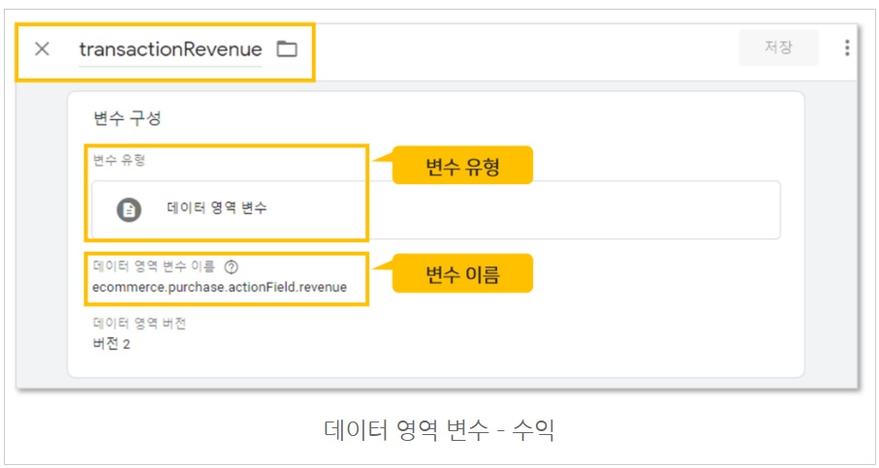
Task: Edit the transactionRevenue variable name field
Action: 171,49
